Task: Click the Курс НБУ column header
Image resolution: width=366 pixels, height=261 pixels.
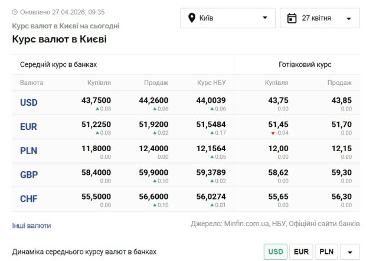Action: click(x=211, y=83)
